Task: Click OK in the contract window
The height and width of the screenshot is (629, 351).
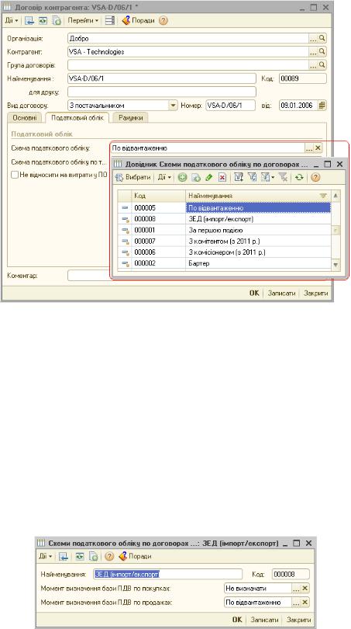Action: point(254,294)
